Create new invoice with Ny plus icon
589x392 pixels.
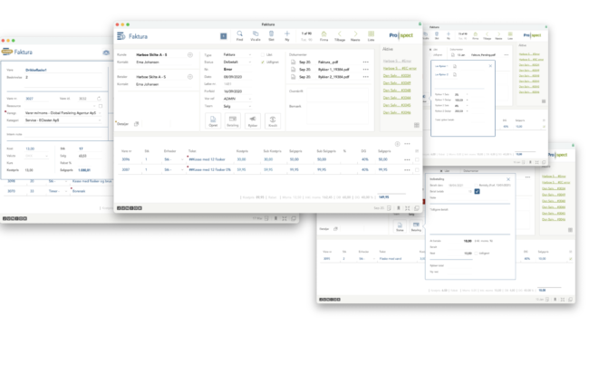(287, 34)
